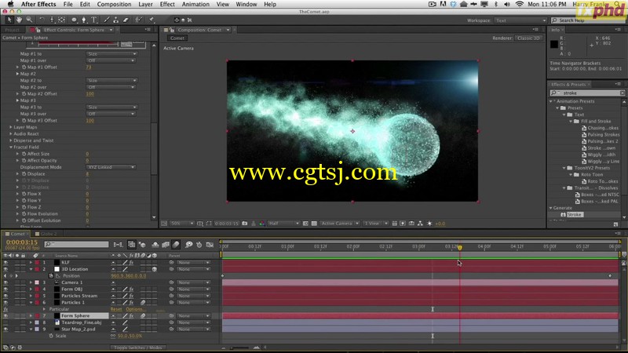This screenshot has width=628, height=353.
Task: Open Options for Particular effect
Action: (x=134, y=309)
